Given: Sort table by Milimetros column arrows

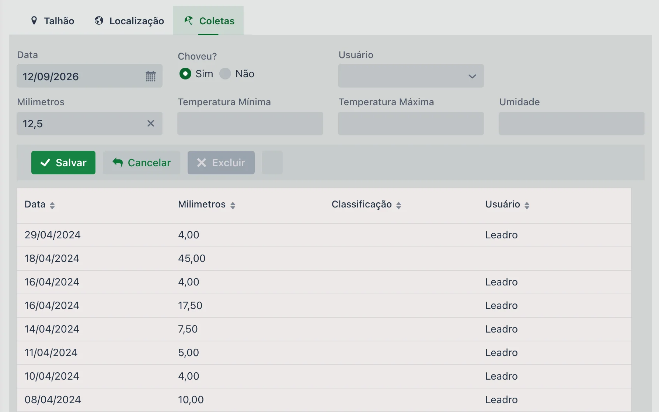Looking at the screenshot, I should [233, 205].
